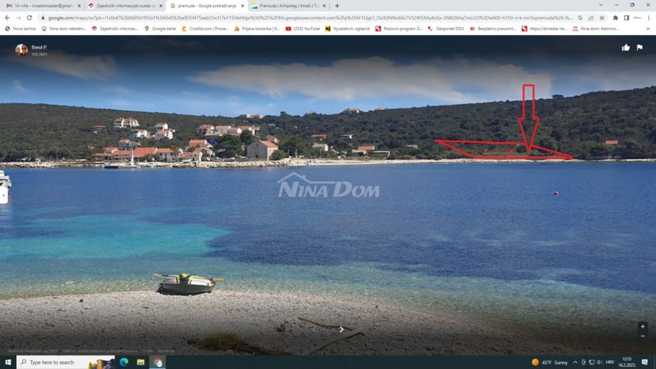The height and width of the screenshot is (369, 656).
Task: Show hidden system tray icons
Action: click(x=575, y=363)
